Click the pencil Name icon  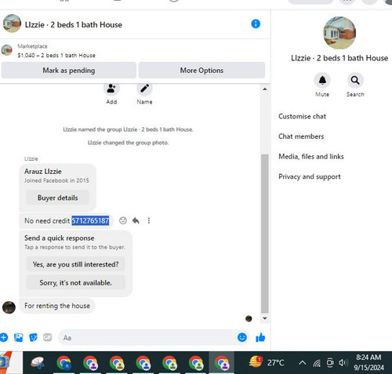coord(144,89)
